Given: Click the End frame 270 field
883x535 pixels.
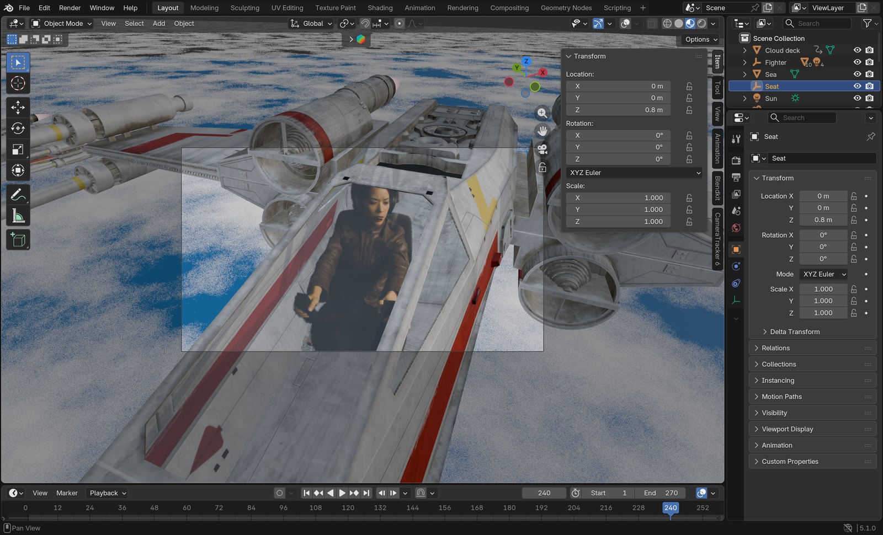Looking at the screenshot, I should pos(661,493).
